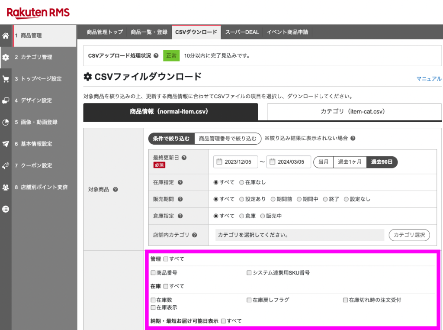Screen dimensions: 443x330
Task: Check the 管理 すべて checkbox
Action: 167,259
